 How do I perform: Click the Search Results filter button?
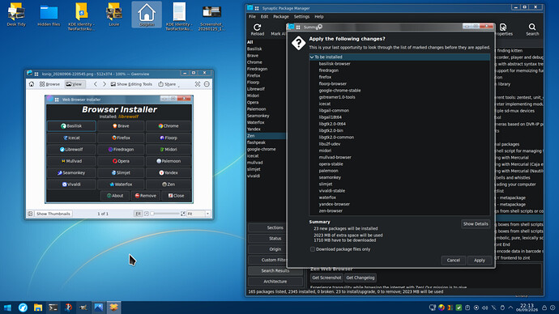(275, 270)
